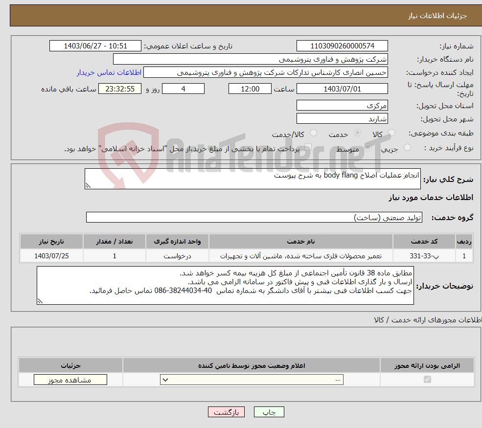Select the جزیی purchase type radio
The width and height of the screenshot is (482, 428).
(x=407, y=148)
